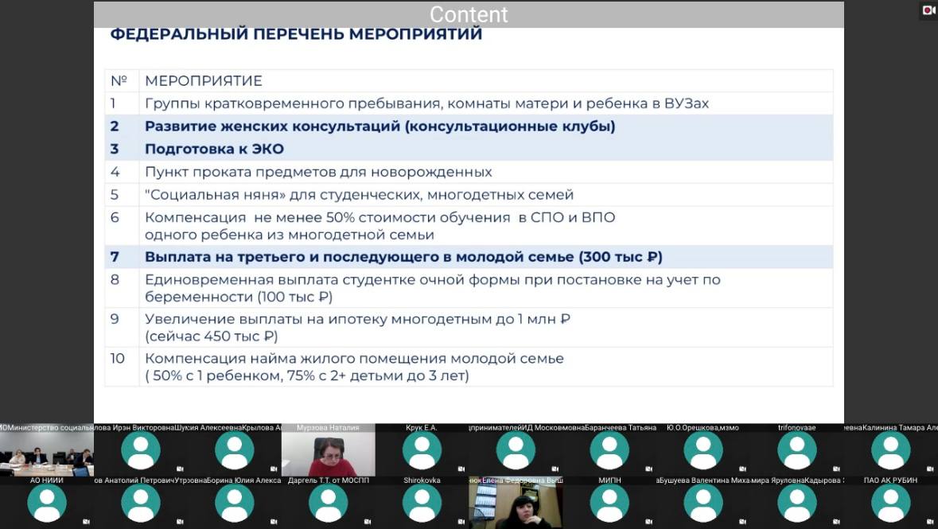Click Даргель Т.Т. от МОСПП name label

coord(328,480)
